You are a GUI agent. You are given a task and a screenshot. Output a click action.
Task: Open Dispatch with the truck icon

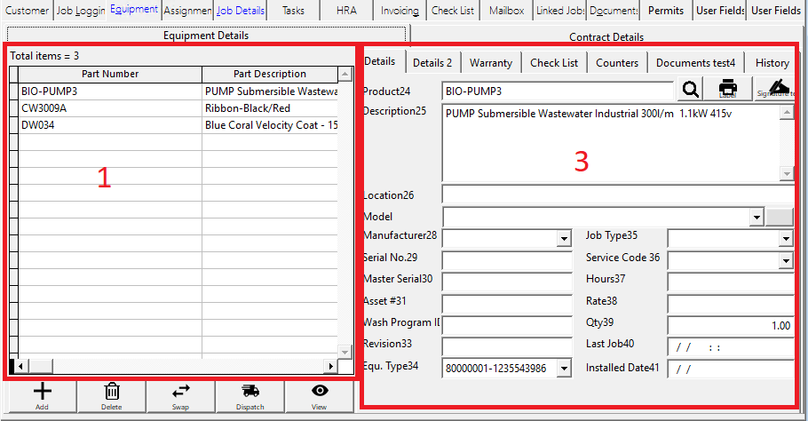pyautogui.click(x=250, y=391)
